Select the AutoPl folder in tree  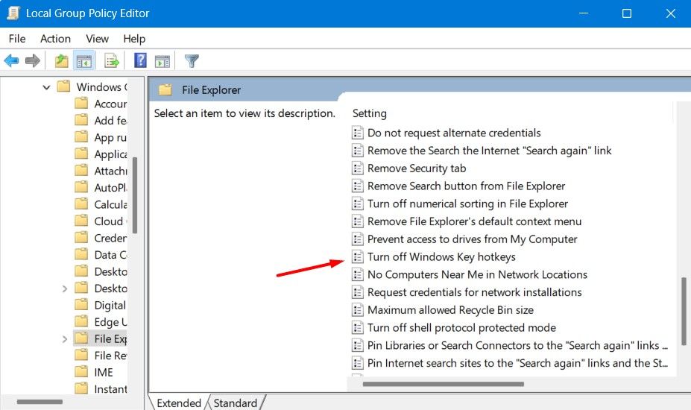[x=110, y=187]
